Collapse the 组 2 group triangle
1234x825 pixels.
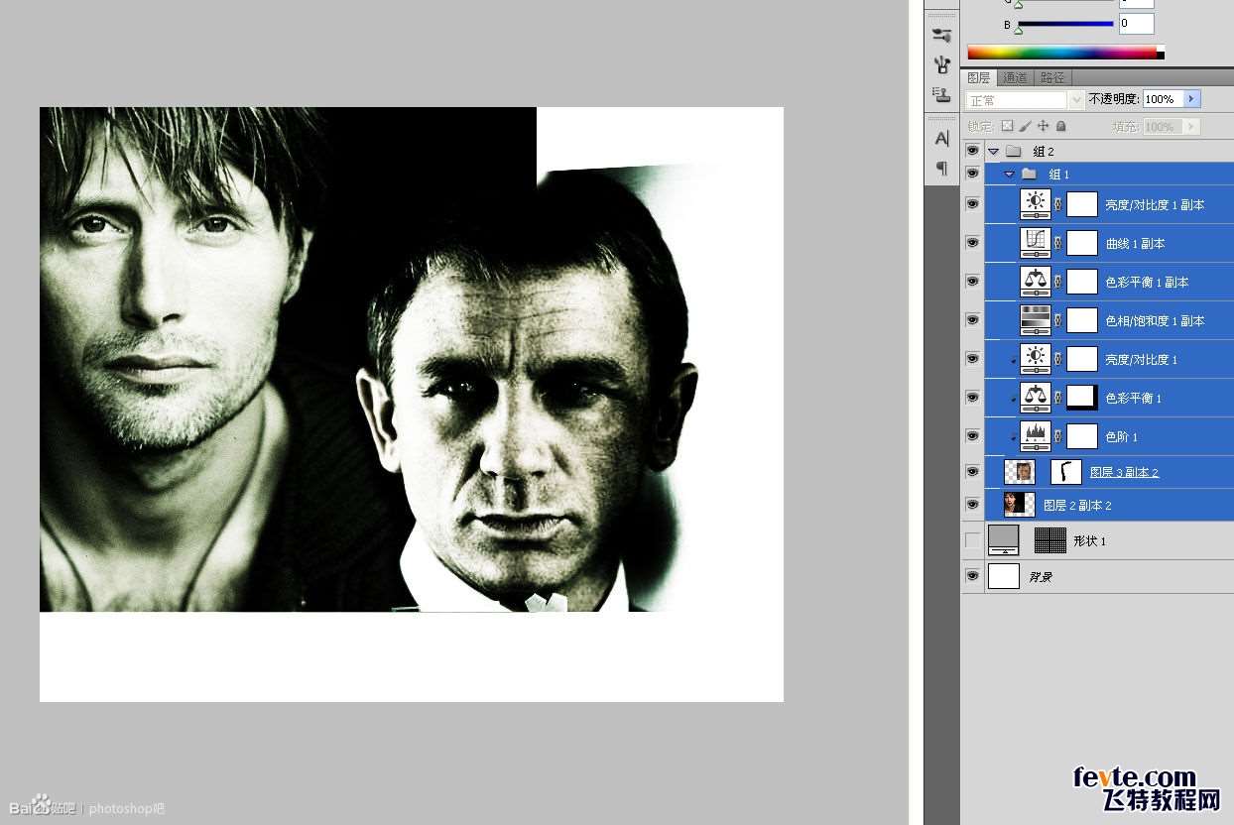993,152
